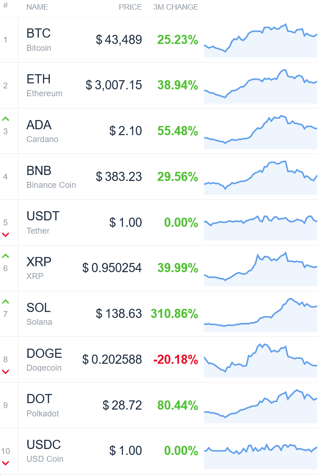Click the red down arrow under USDC rank
Image resolution: width=319 pixels, height=476 pixels.
pos(5,463)
